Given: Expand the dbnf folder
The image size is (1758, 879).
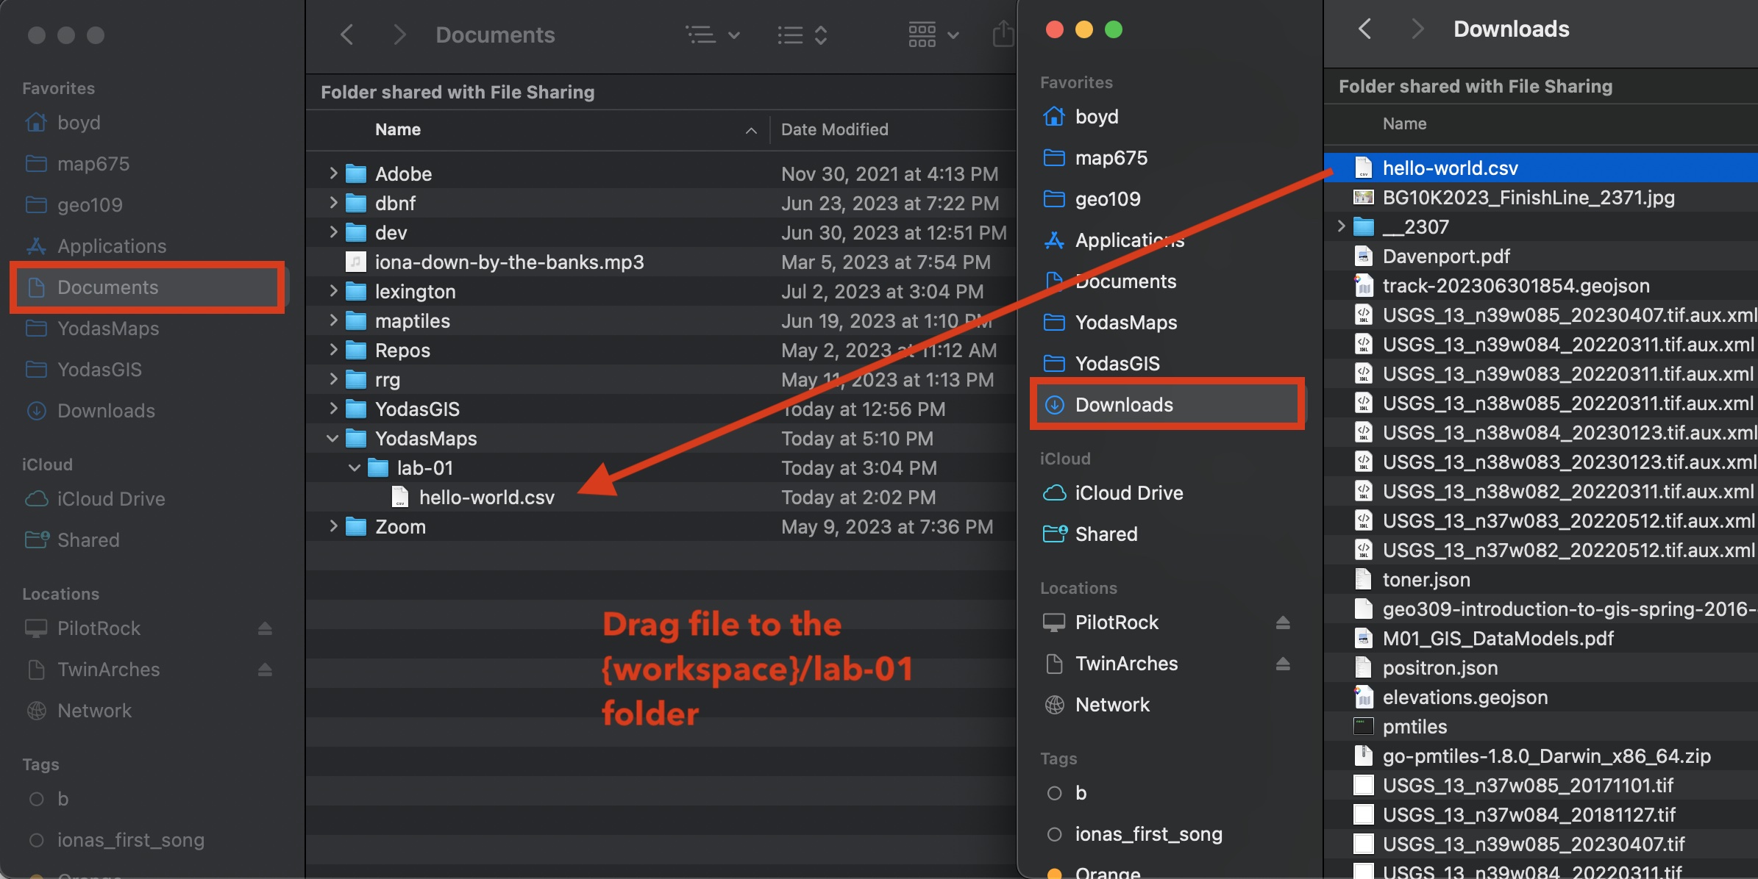Looking at the screenshot, I should (x=333, y=203).
